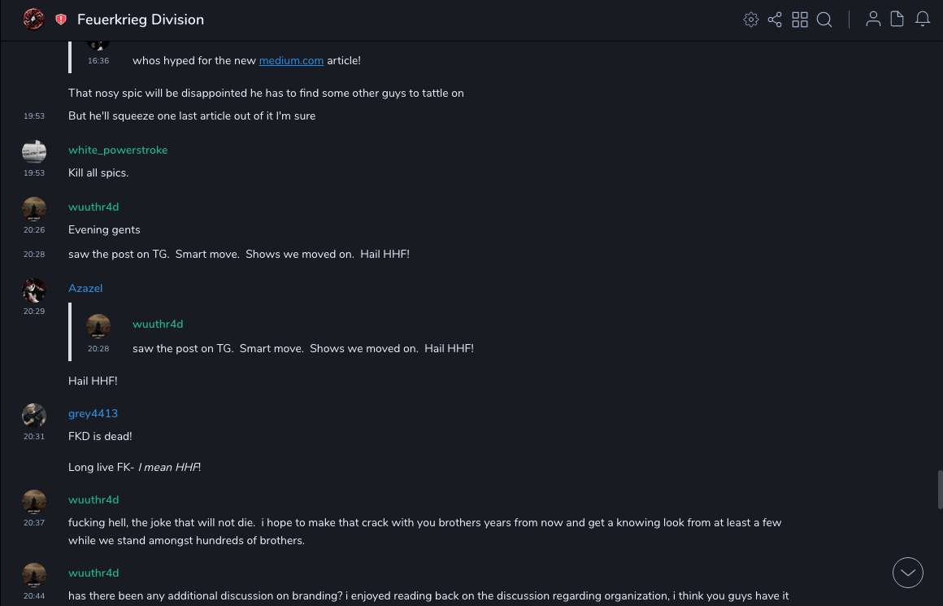Select username grey4413
The image size is (943, 606).
pyautogui.click(x=93, y=414)
